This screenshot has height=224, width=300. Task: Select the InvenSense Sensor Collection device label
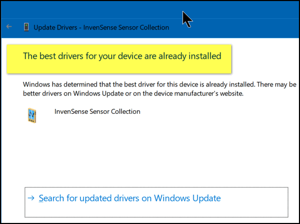click(97, 112)
